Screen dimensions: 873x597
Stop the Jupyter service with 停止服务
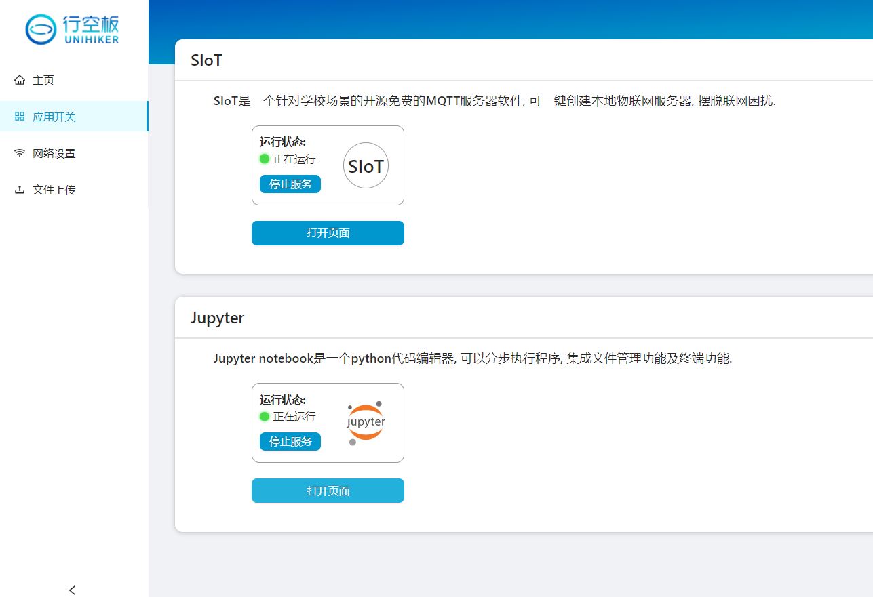click(290, 442)
